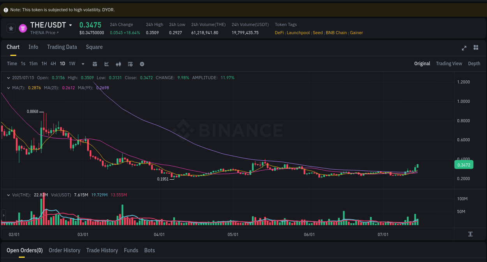This screenshot has height=262, width=487.
Task: Open the THE/USDT pair selector dropdown
Action: click(71, 25)
